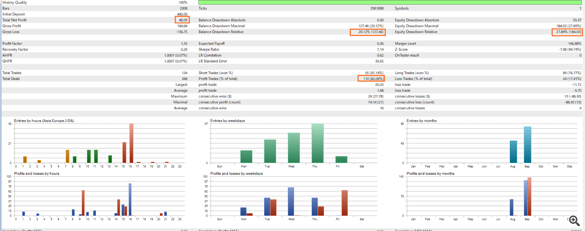This screenshot has width=585, height=231.
Task: Click the Entries by weekdays chart title
Action: pyautogui.click(x=227, y=121)
